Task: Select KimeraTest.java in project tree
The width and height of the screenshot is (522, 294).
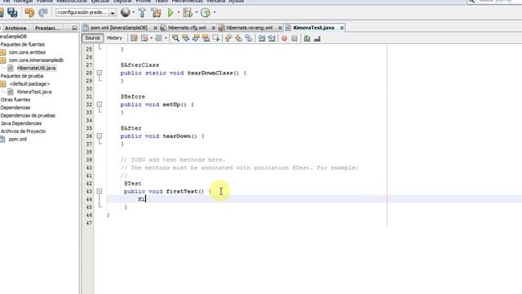Action: coord(34,91)
